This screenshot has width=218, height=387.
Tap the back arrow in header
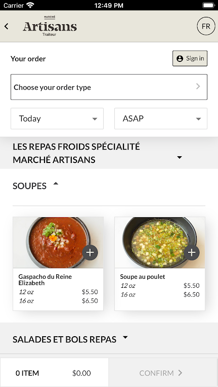(6, 26)
